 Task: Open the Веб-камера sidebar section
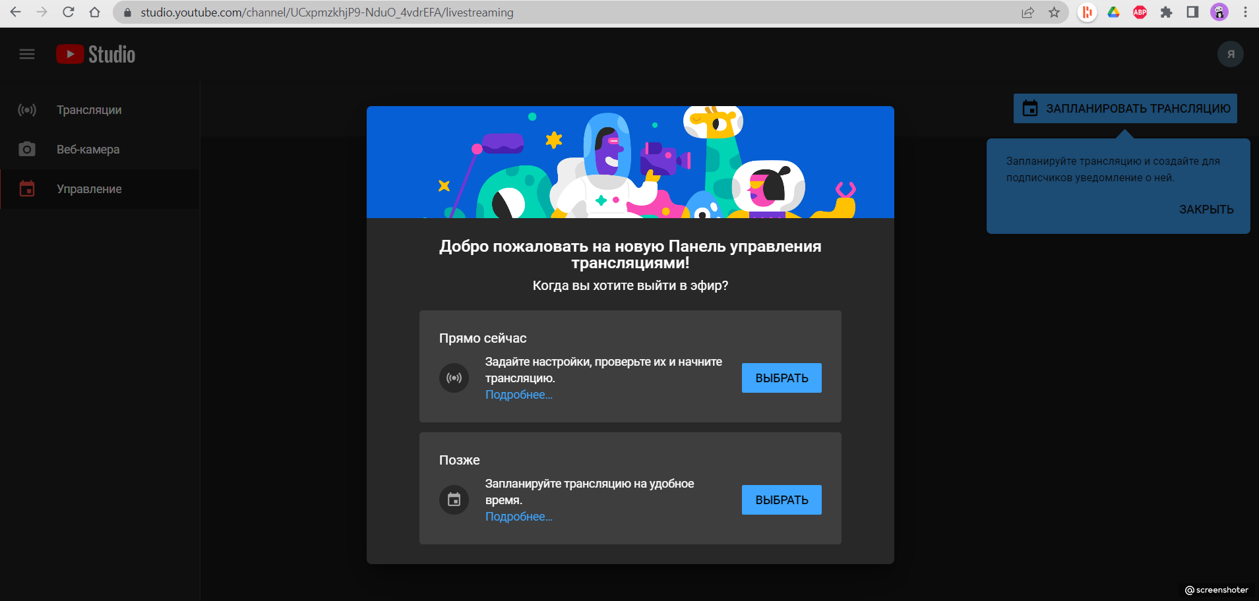click(x=88, y=150)
